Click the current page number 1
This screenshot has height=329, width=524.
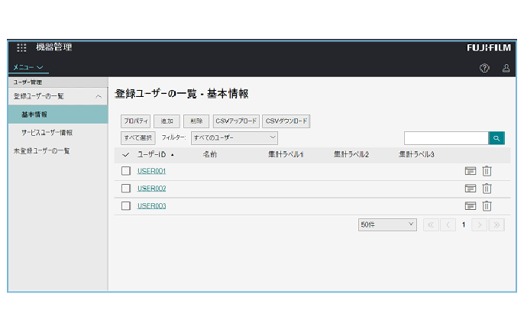[x=464, y=224]
